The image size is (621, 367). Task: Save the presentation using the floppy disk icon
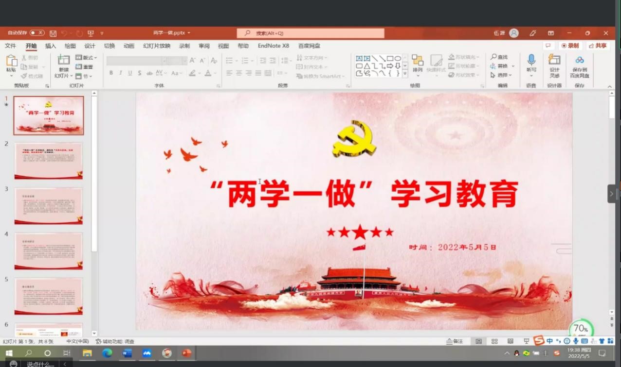click(x=53, y=33)
